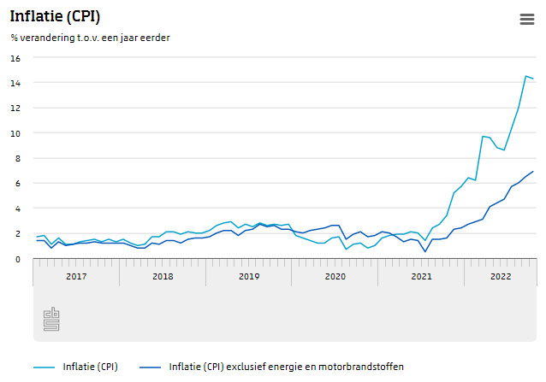The image size is (546, 382).
Task: Click the CBS logo in the chart
Action: tap(51, 320)
